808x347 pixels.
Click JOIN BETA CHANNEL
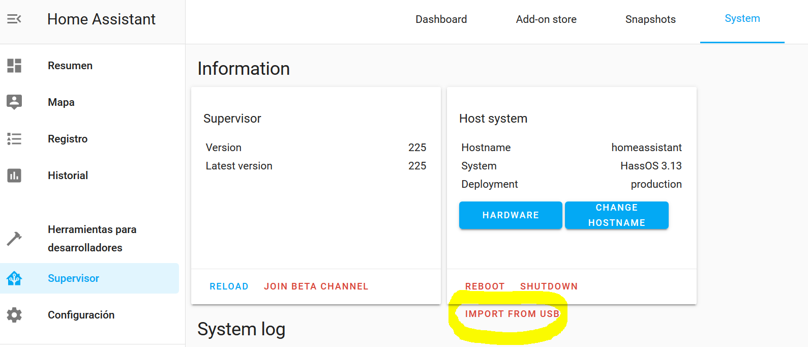coord(316,286)
